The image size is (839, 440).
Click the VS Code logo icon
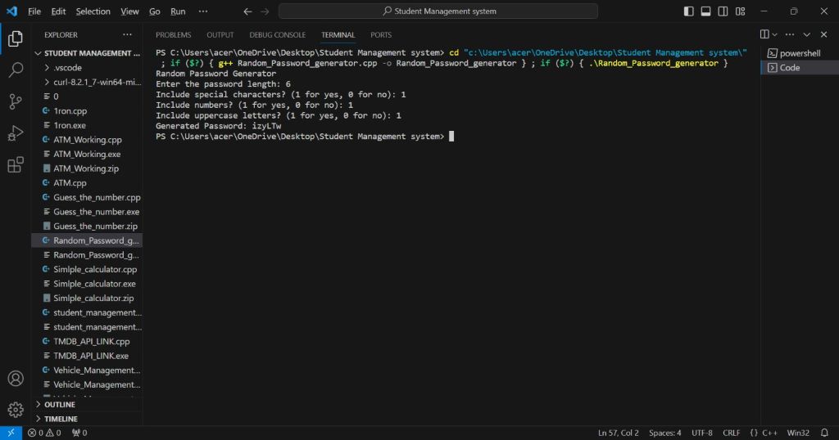(x=11, y=11)
